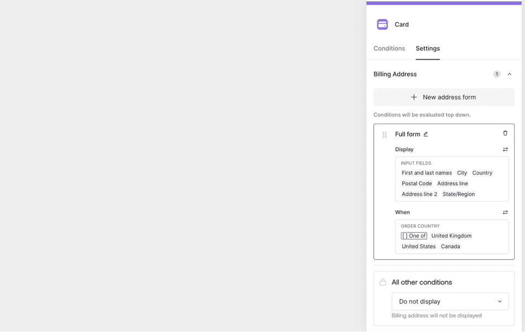
Task: Click the pencil icon to rename Full form
Action: (x=425, y=135)
